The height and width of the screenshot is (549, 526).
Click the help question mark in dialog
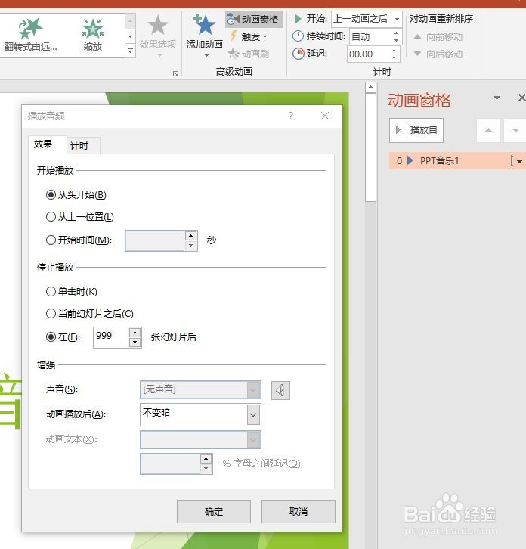click(x=291, y=116)
